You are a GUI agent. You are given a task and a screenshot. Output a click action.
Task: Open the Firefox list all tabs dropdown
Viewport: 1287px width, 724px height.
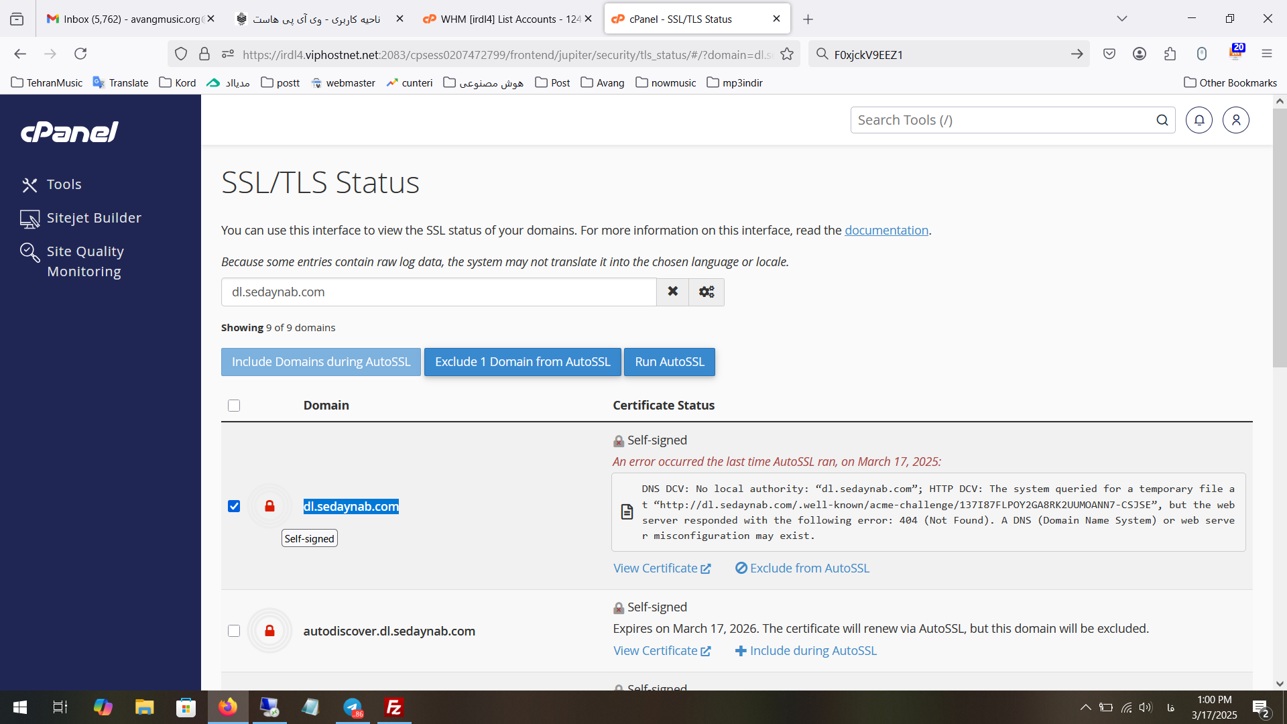click(1121, 19)
